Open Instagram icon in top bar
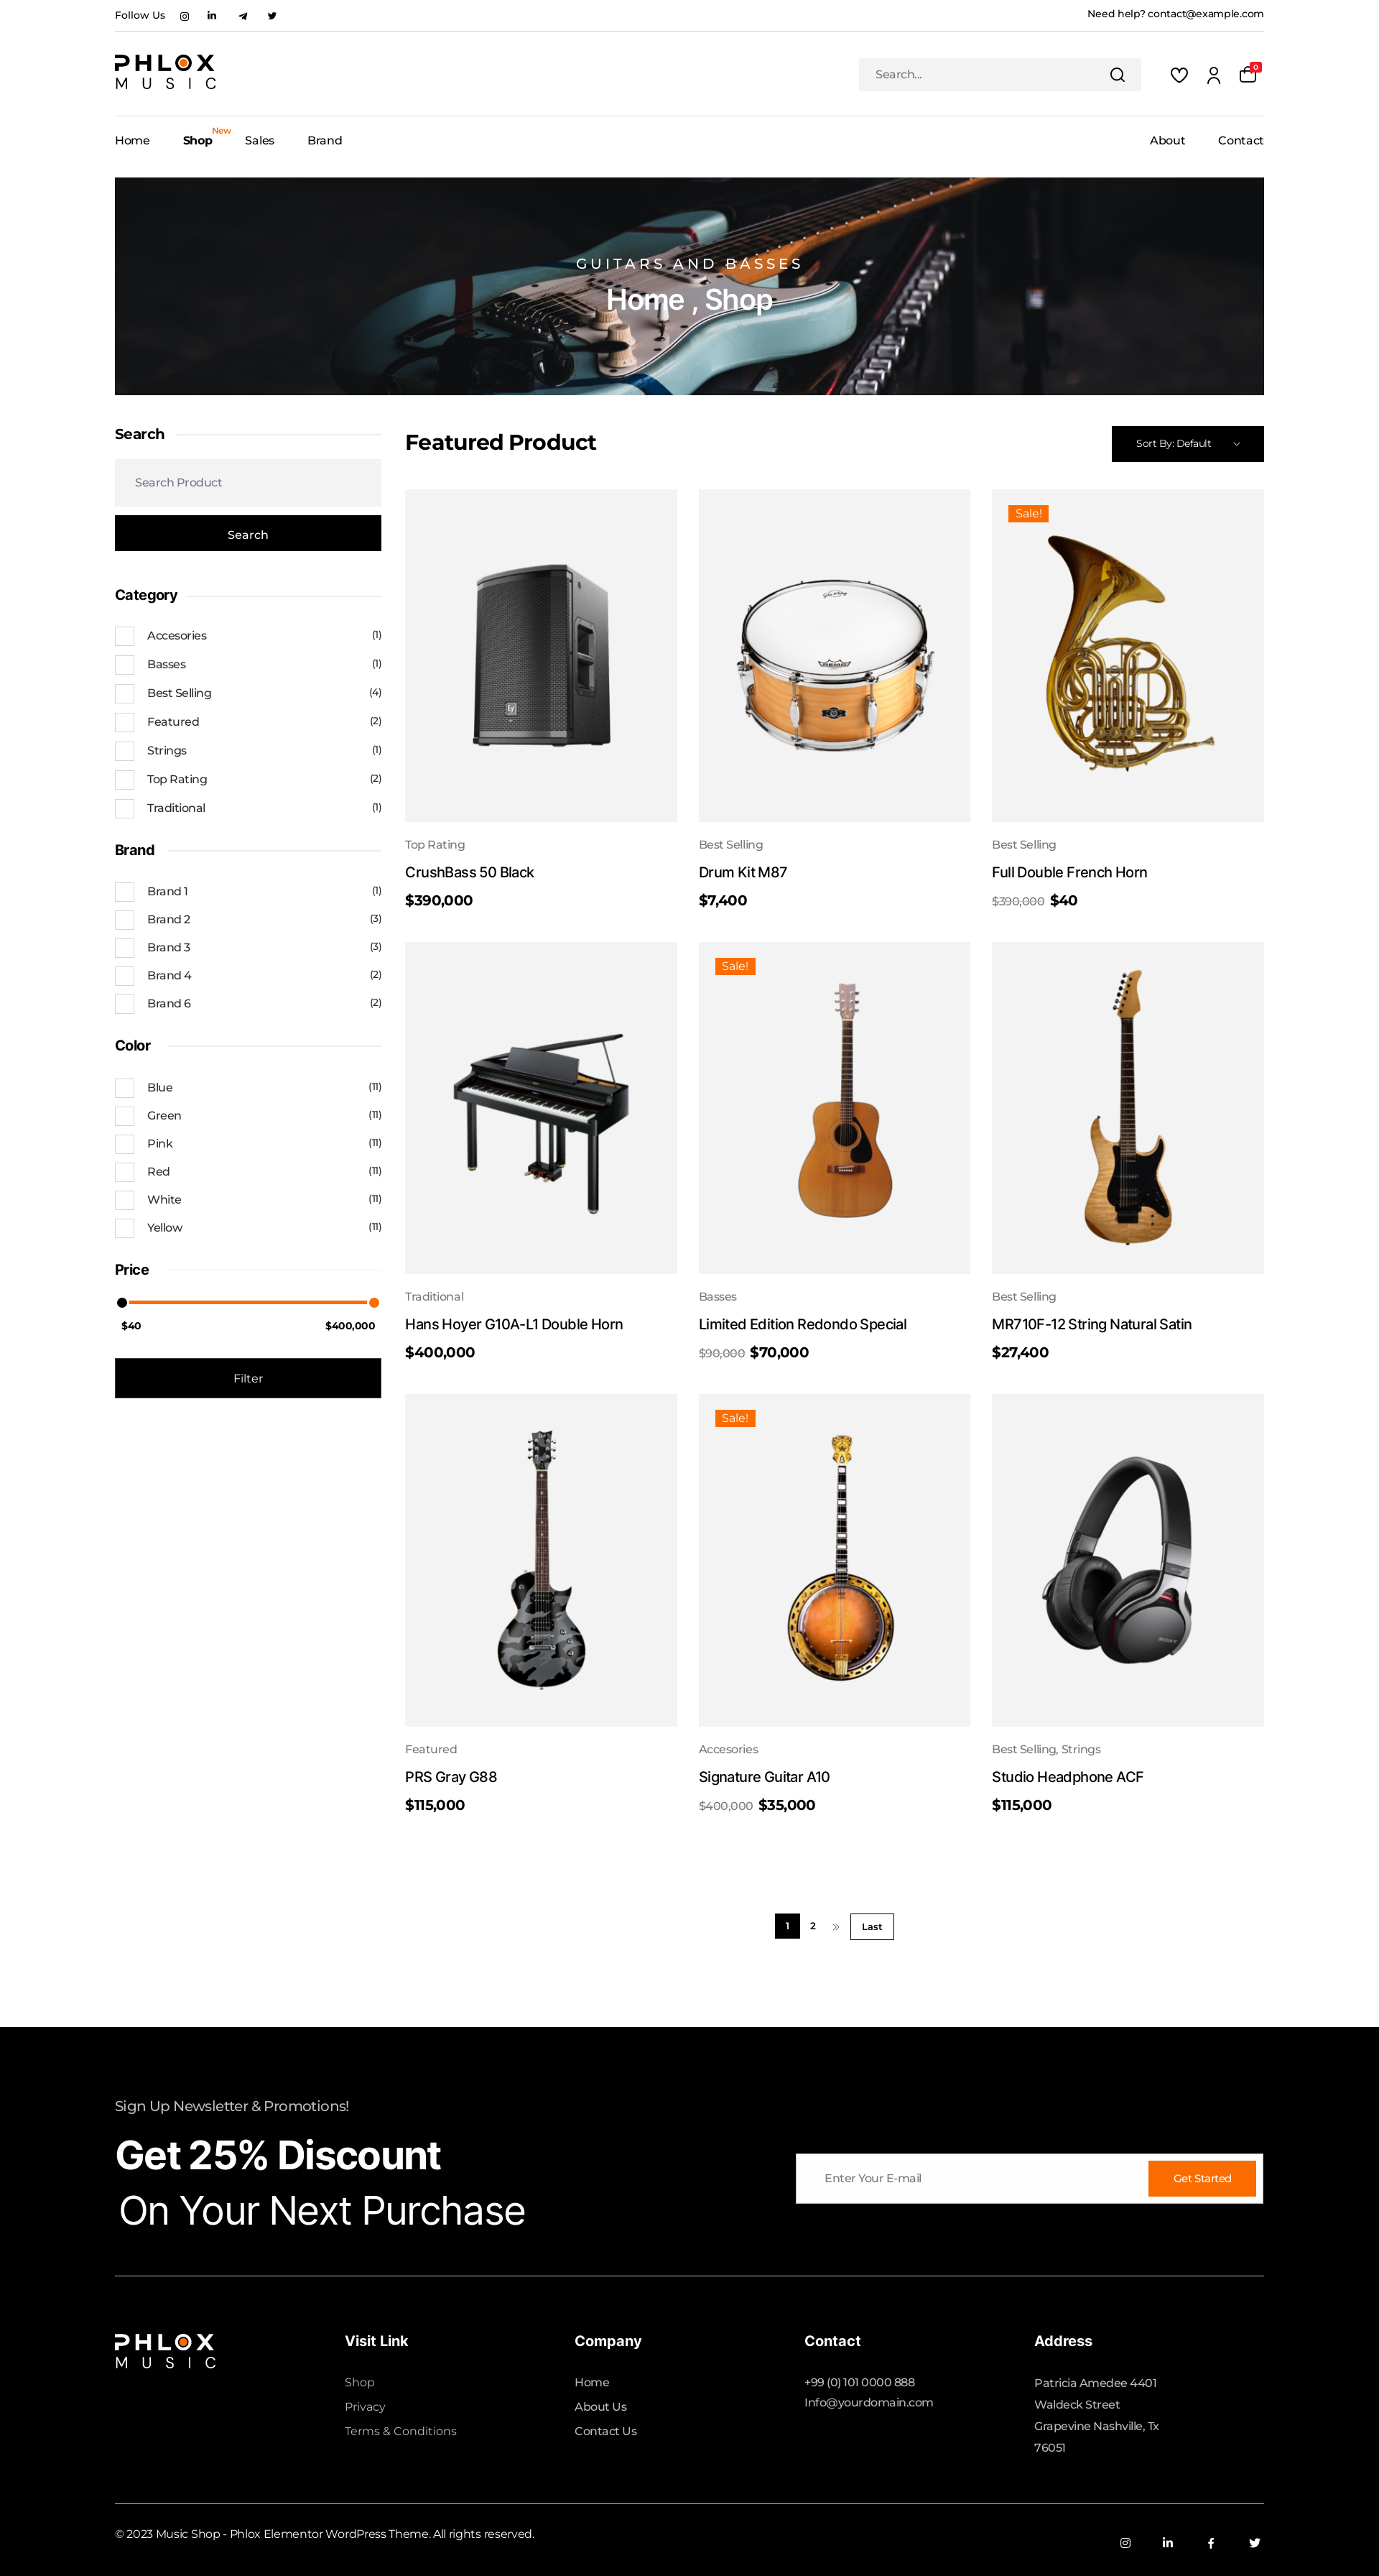Screen dimensions: 1379x2576 pyautogui.click(x=185, y=16)
